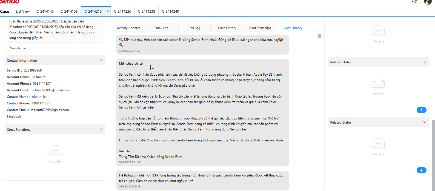
Task: Close the C_2414216 case tab
Action: point(108,11)
